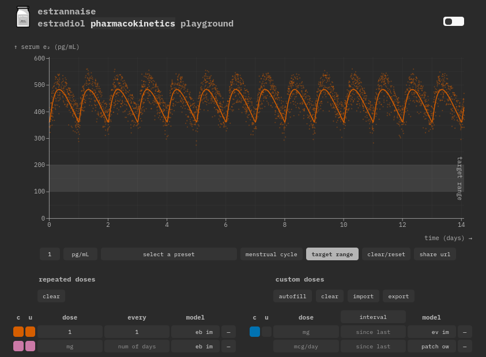Click the empty mg field in repeated doses
Viewport: 486px width, 357px height.
pos(70,346)
